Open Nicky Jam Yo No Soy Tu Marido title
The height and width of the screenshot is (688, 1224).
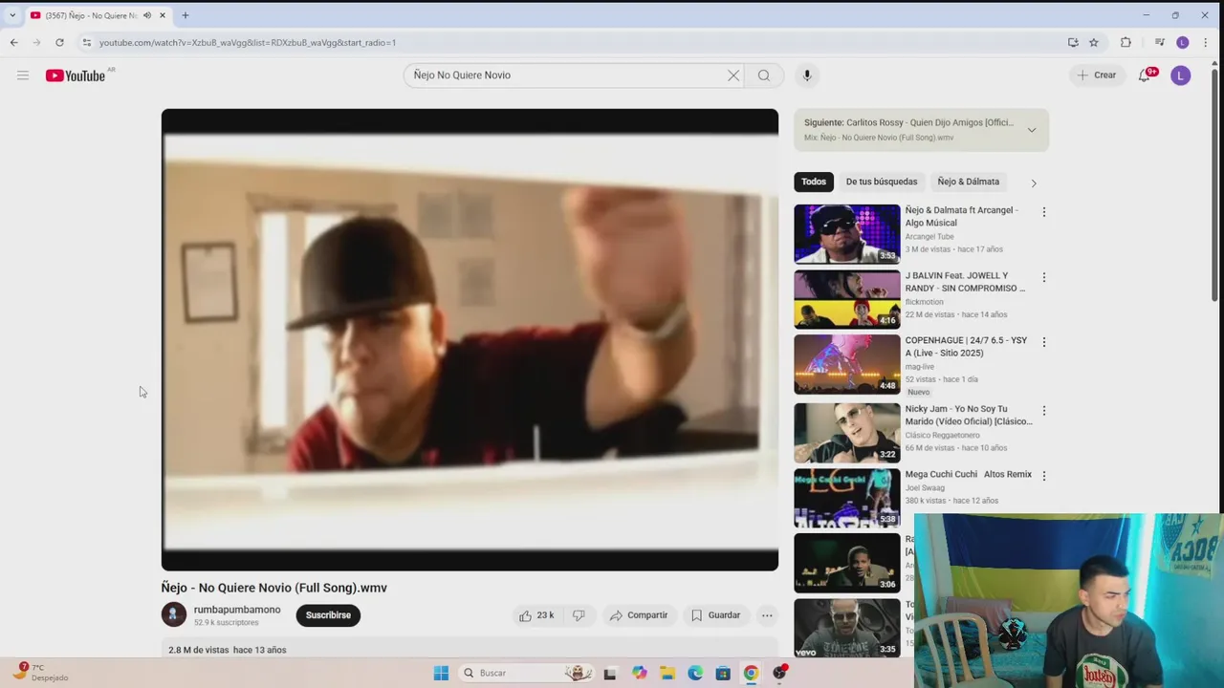969,415
